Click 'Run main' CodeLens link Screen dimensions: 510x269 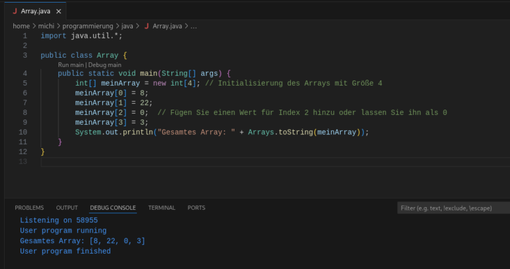pyautogui.click(x=71, y=65)
